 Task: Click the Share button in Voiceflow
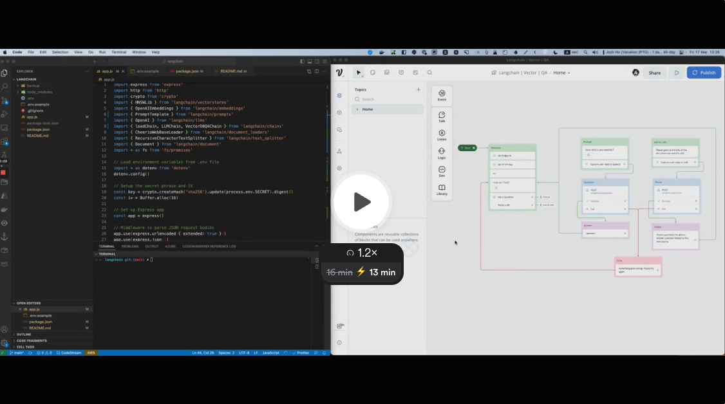655,73
